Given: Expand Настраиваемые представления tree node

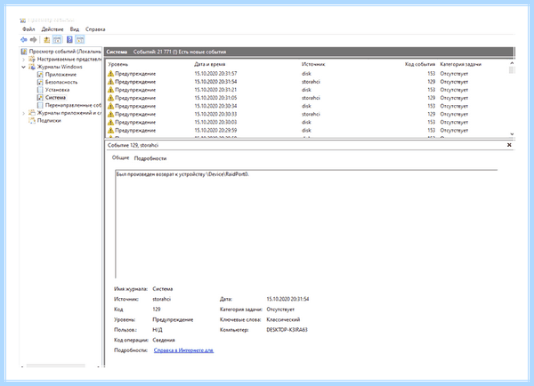Looking at the screenshot, I should click(23, 60).
